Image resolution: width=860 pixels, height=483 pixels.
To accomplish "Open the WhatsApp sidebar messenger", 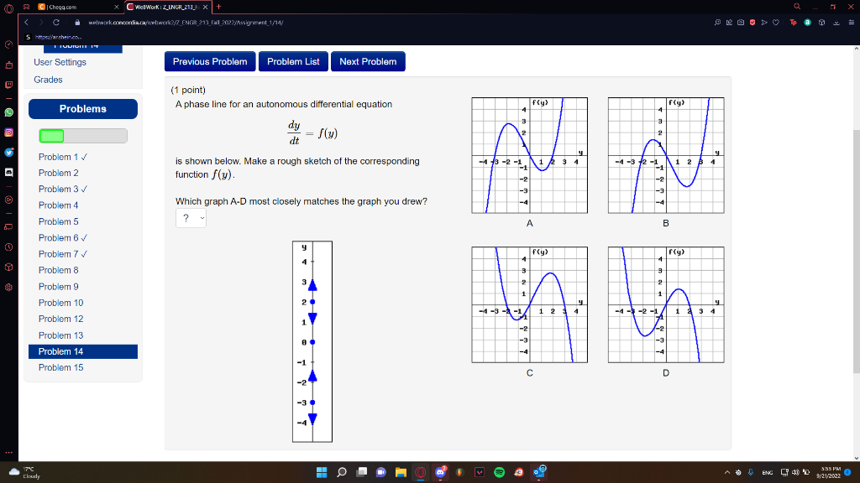I will [x=8, y=112].
